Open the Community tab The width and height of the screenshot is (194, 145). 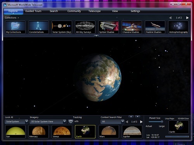[74, 11]
